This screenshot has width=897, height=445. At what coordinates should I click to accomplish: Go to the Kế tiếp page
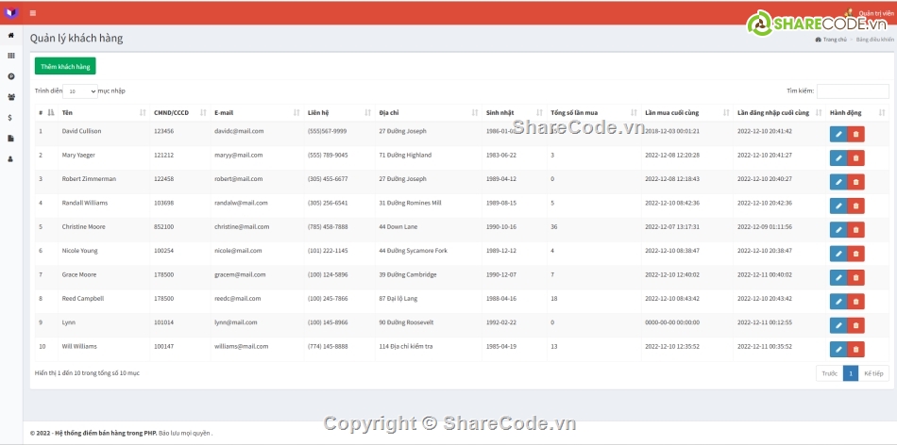873,373
